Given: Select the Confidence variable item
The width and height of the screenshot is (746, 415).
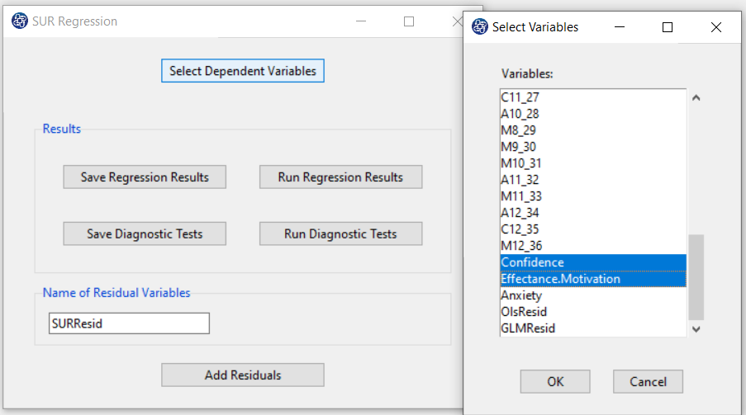Looking at the screenshot, I should pyautogui.click(x=593, y=262).
